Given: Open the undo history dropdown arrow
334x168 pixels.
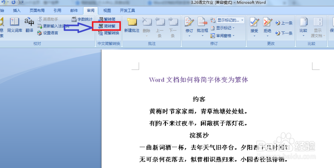Looking at the screenshot, I should [8, 2].
